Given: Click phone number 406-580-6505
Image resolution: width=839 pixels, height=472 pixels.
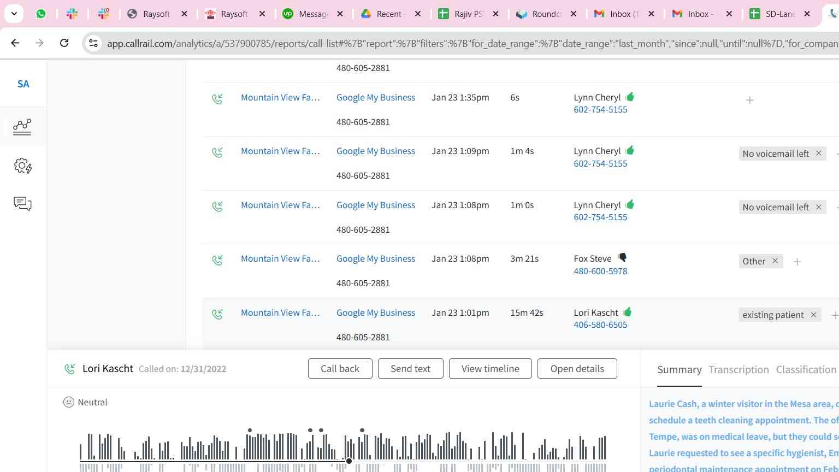Looking at the screenshot, I should tap(600, 325).
